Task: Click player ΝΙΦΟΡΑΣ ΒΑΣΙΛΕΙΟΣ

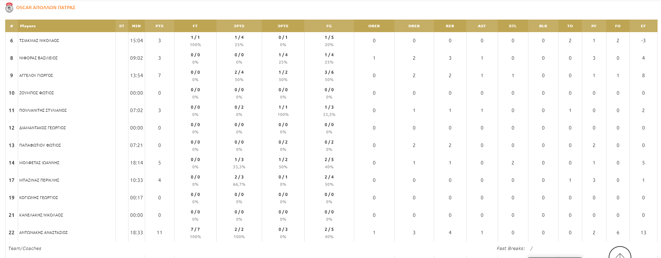Action: click(x=38, y=58)
